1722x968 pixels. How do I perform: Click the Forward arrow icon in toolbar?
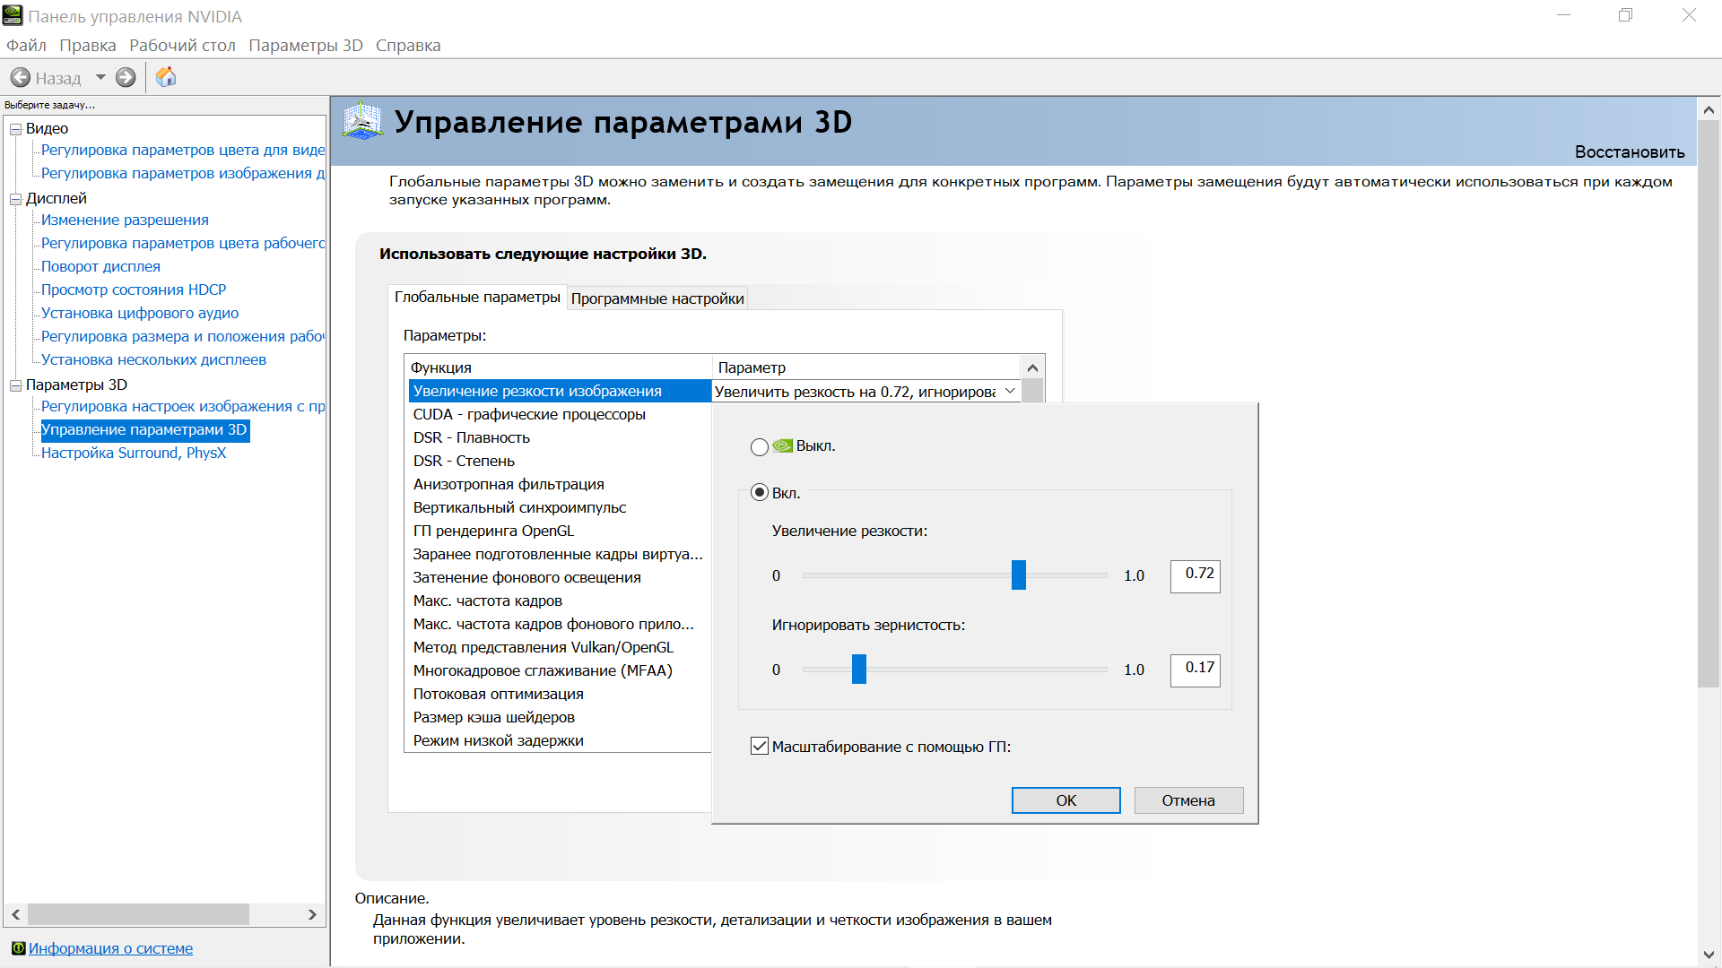[x=126, y=78]
